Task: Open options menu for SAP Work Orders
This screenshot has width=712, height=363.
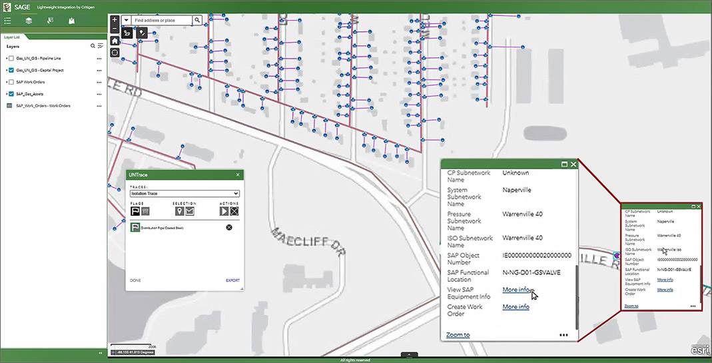Action: [x=99, y=82]
